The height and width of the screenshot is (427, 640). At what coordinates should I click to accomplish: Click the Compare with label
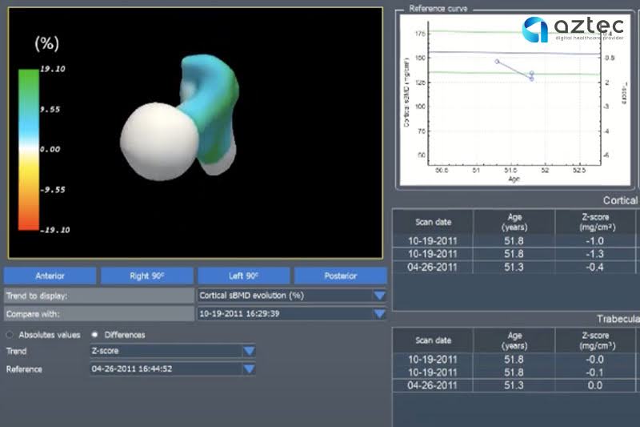(33, 314)
